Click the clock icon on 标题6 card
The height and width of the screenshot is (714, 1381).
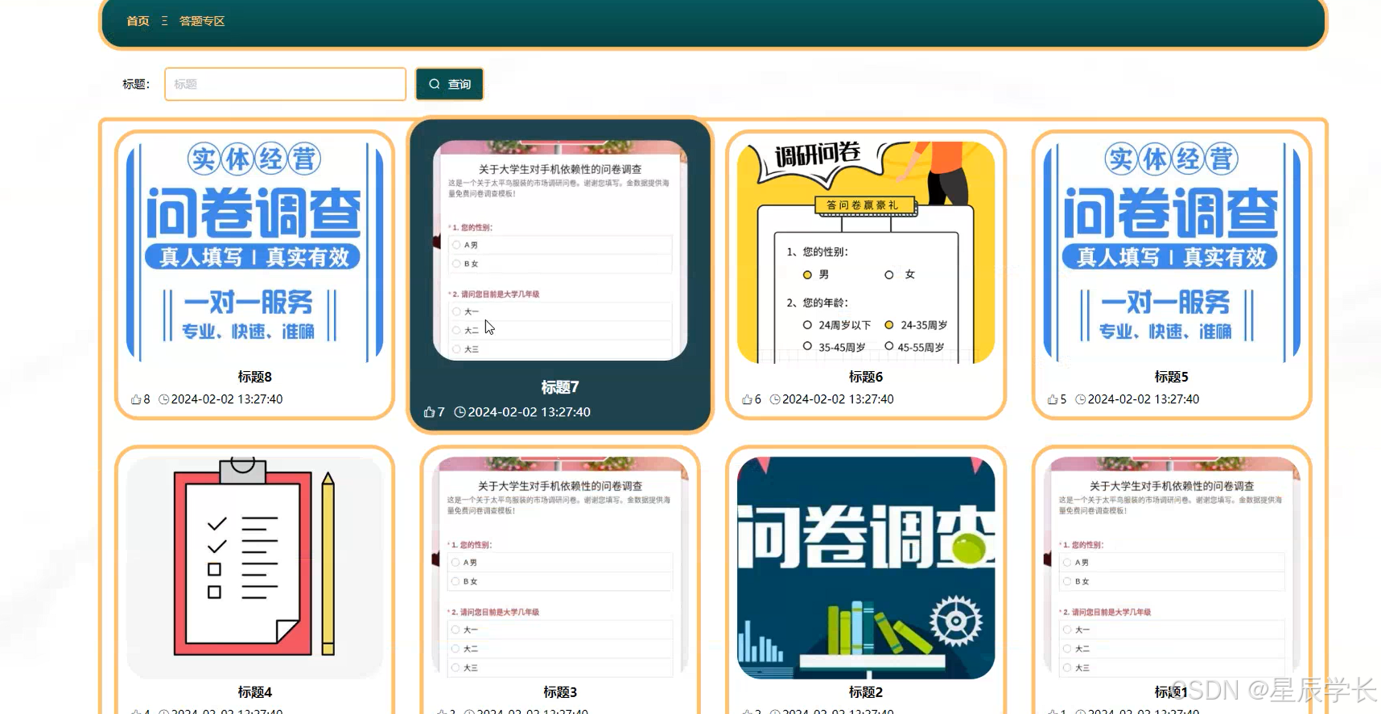pyautogui.click(x=775, y=399)
